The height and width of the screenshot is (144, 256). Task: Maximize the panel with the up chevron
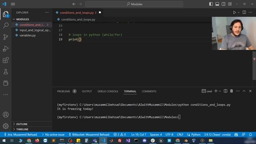point(244,91)
